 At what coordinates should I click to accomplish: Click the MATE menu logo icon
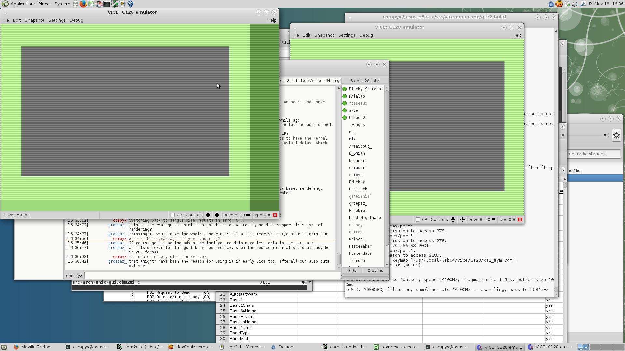point(5,4)
